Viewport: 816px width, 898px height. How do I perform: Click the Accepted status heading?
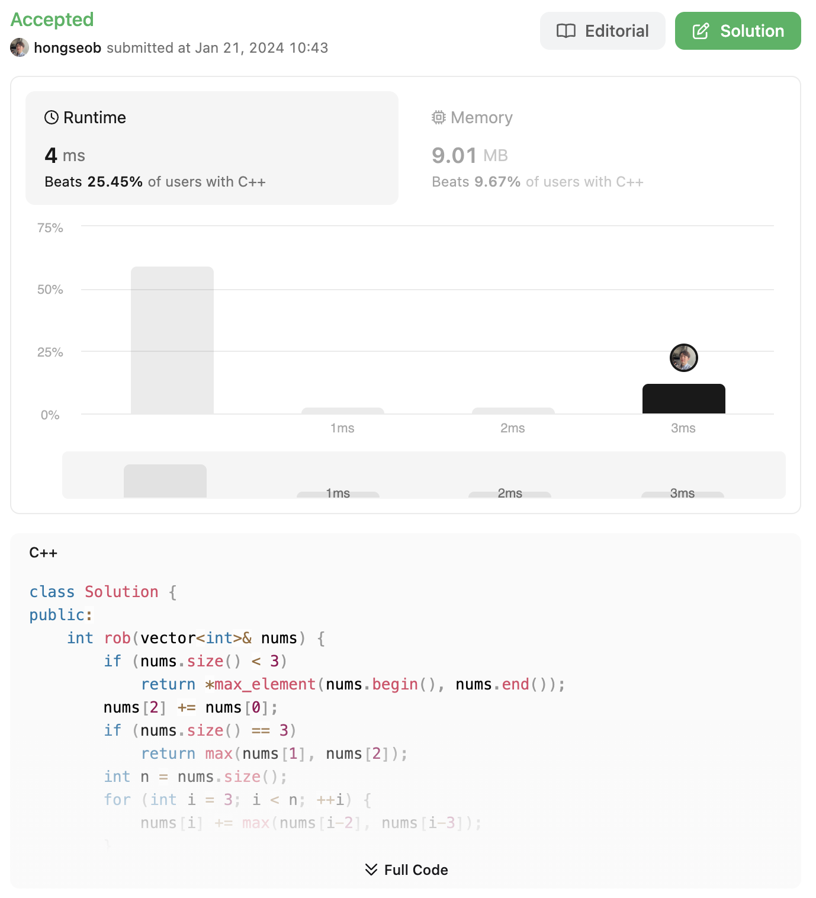pyautogui.click(x=52, y=20)
